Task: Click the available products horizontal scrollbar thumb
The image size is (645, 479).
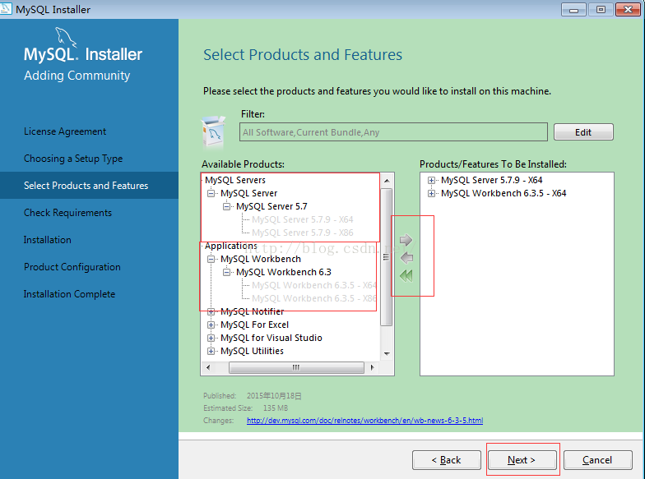Action: pos(296,367)
